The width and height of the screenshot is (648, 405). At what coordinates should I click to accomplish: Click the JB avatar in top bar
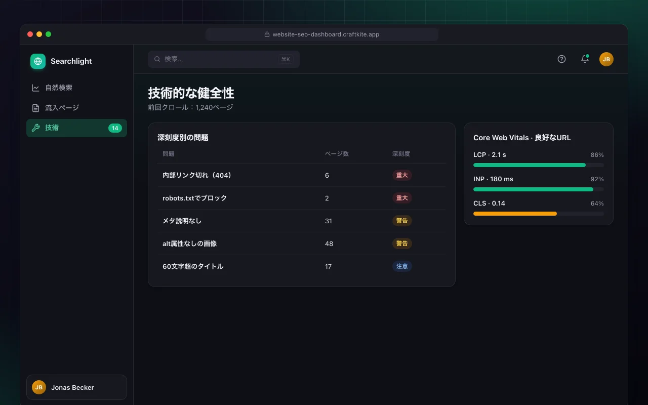[606, 59]
